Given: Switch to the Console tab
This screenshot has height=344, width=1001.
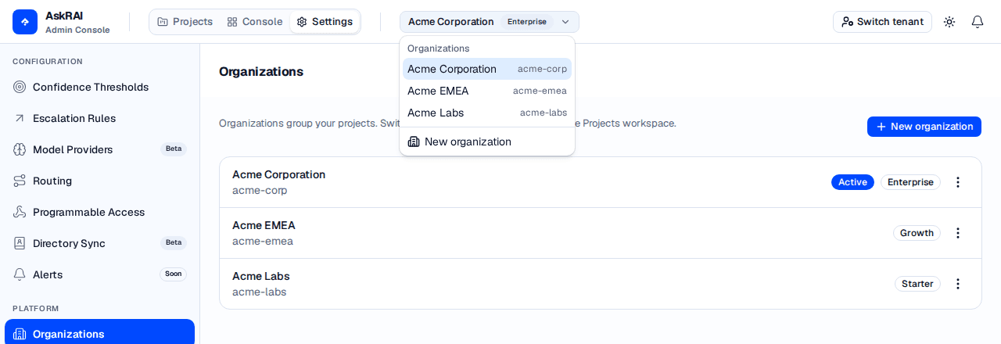Looking at the screenshot, I should coord(254,22).
